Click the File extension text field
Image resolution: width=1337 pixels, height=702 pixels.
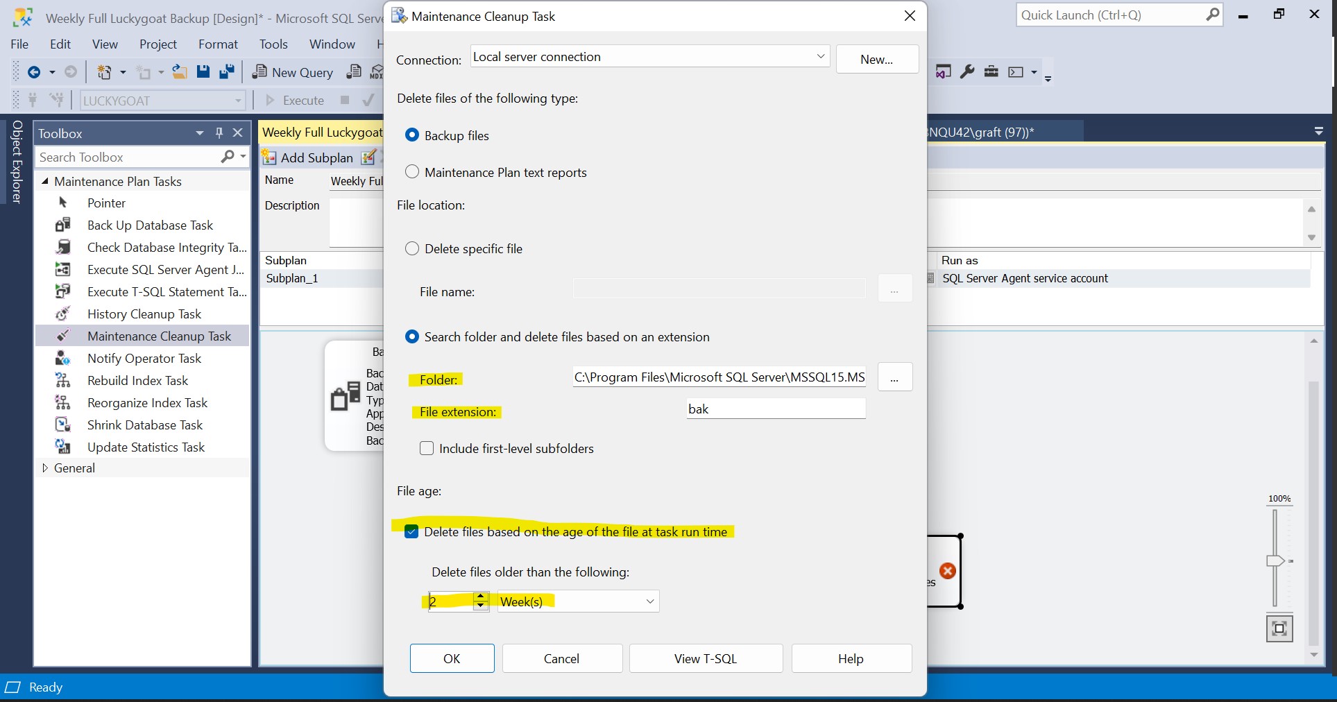pyautogui.click(x=775, y=409)
